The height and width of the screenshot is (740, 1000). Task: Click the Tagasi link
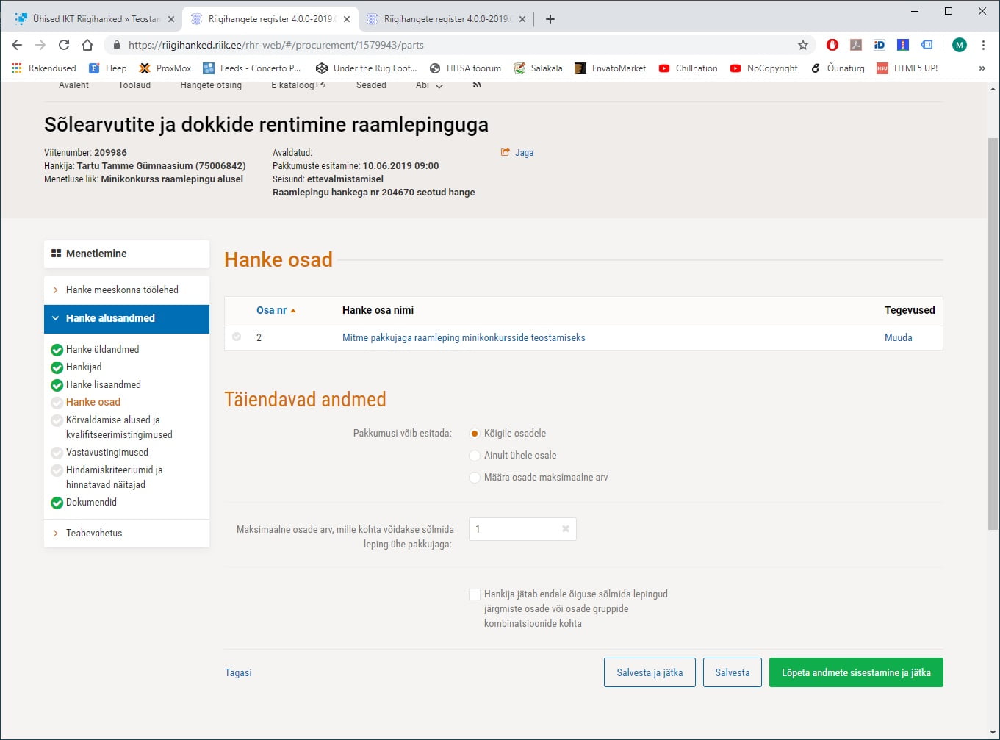pos(238,673)
